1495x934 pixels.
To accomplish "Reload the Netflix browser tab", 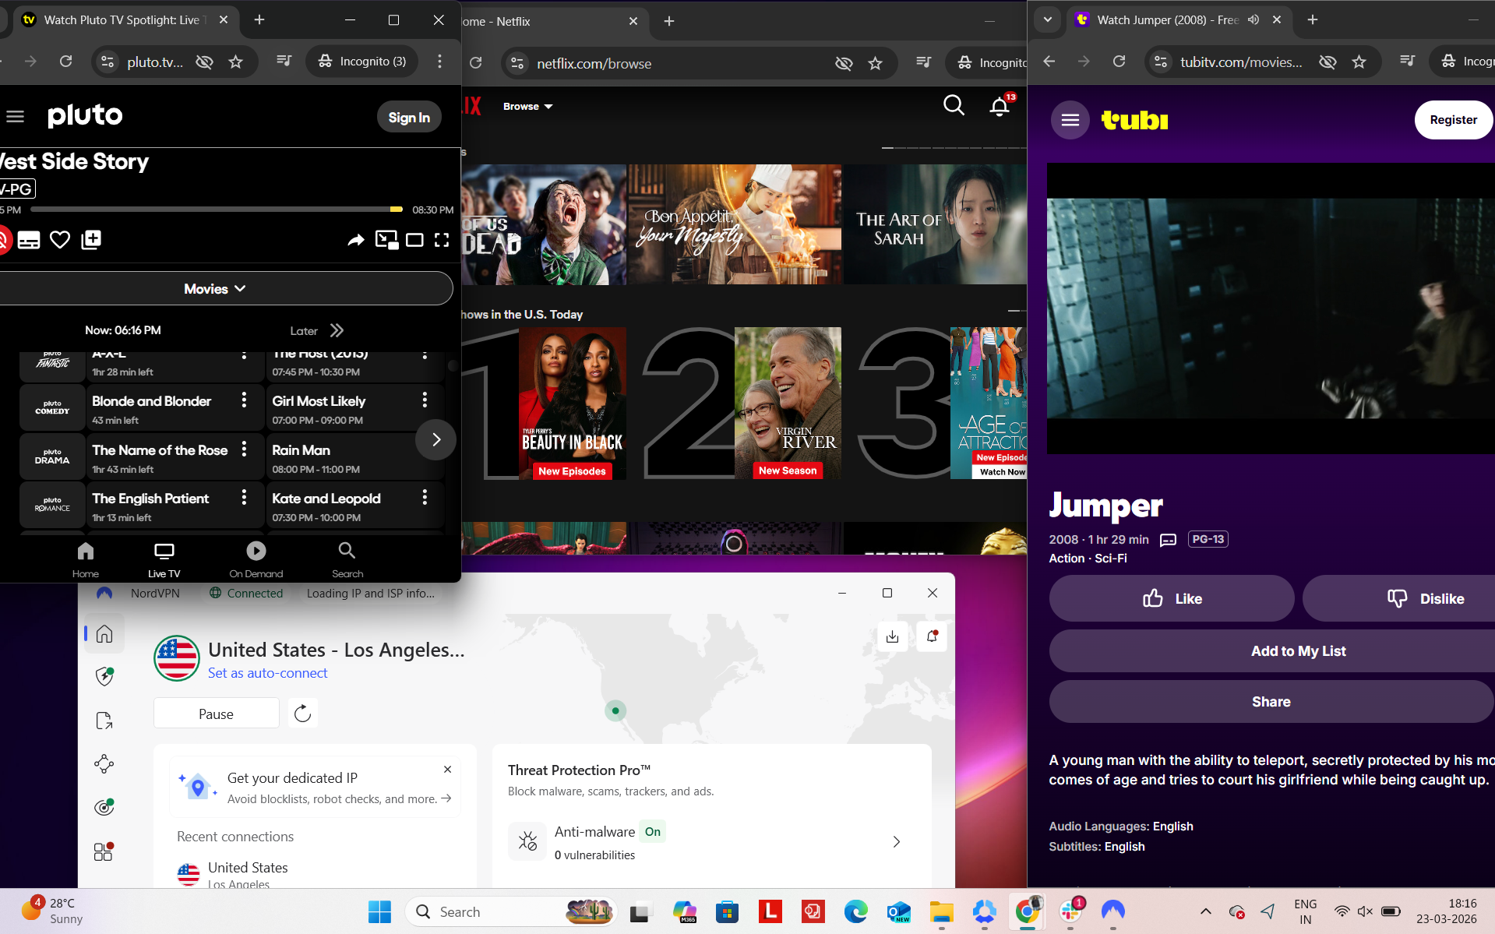I will coord(476,62).
